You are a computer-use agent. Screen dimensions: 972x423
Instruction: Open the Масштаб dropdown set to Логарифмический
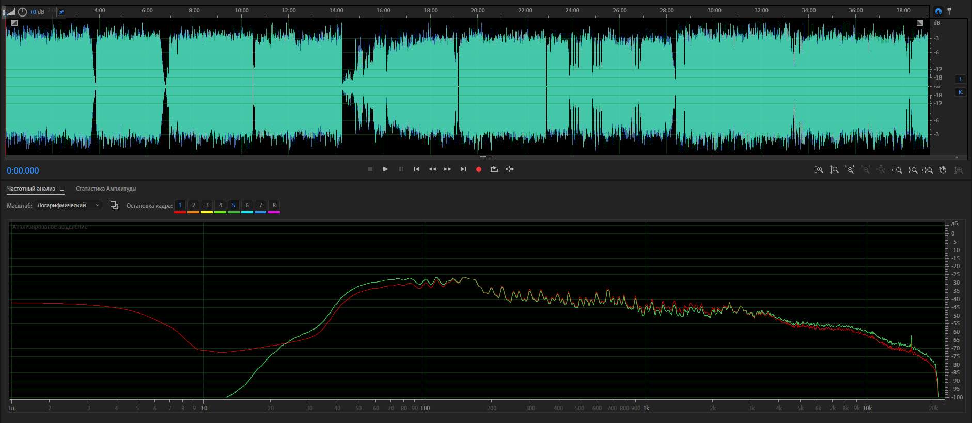pyautogui.click(x=68, y=205)
